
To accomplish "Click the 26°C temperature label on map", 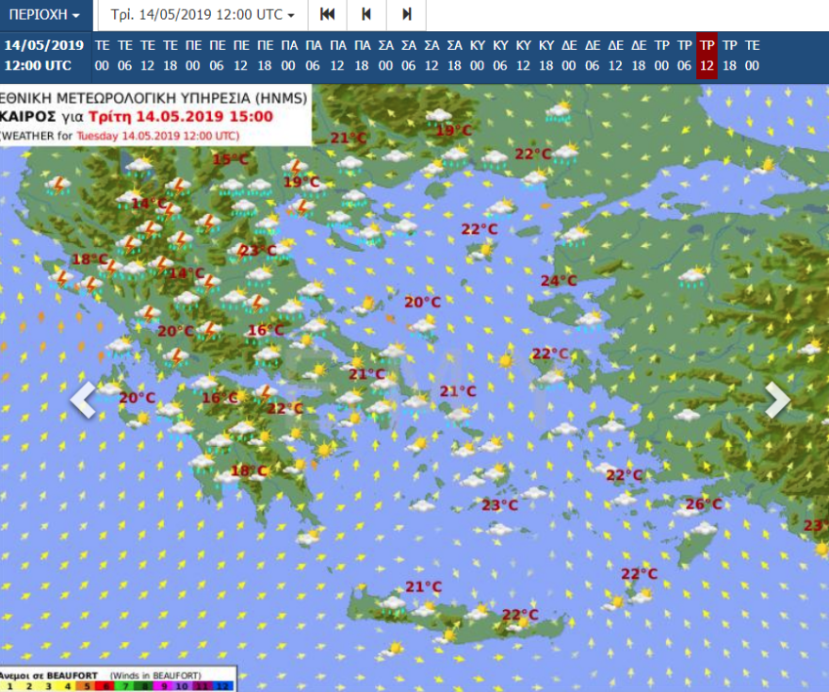I will pyautogui.click(x=703, y=504).
